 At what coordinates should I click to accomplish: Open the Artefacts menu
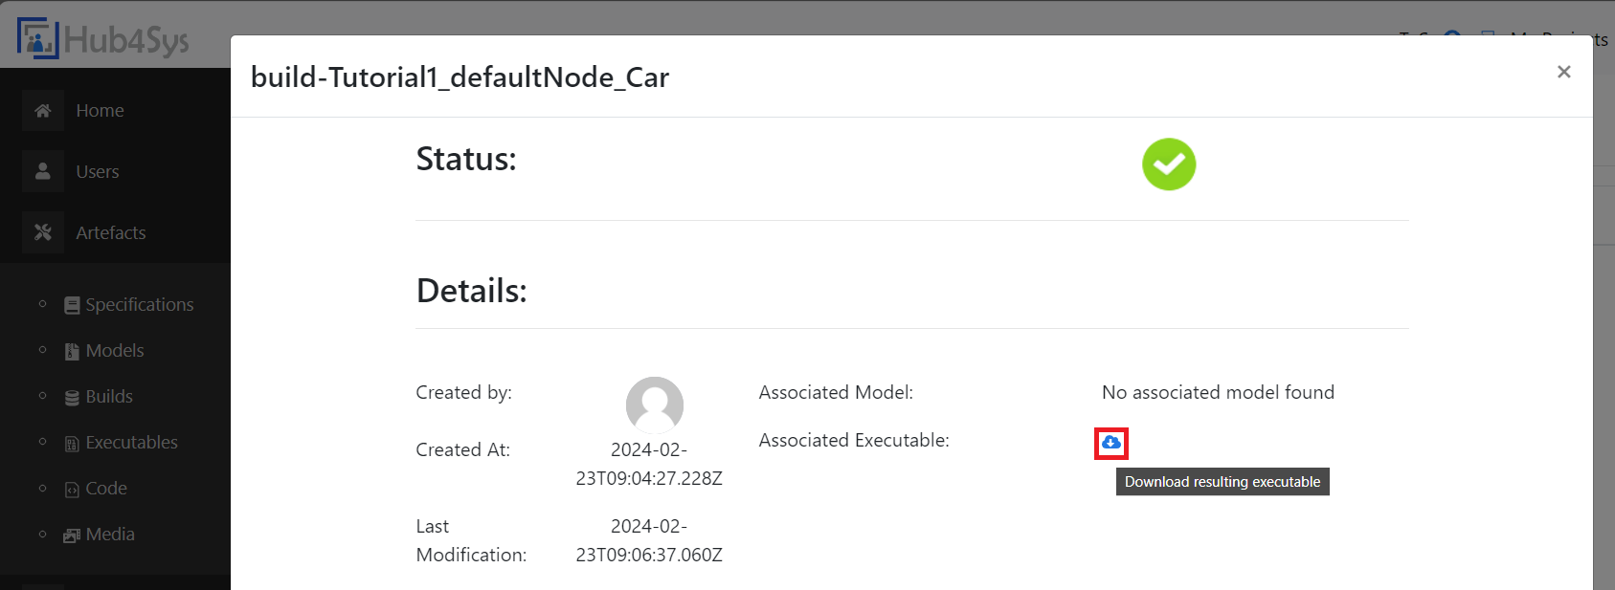tap(111, 233)
